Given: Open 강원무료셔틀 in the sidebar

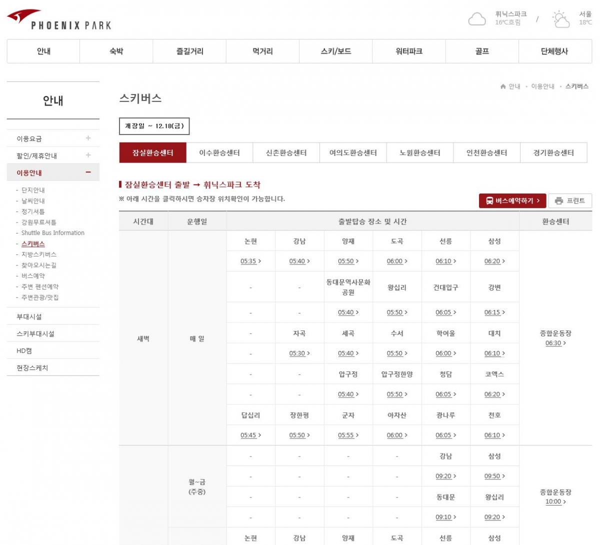Looking at the screenshot, I should point(39,222).
